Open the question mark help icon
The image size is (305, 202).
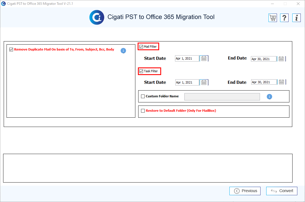click(284, 18)
